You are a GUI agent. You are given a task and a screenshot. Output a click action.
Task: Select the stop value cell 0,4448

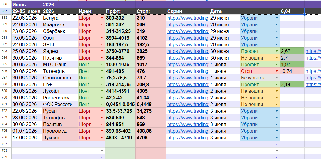151,104
